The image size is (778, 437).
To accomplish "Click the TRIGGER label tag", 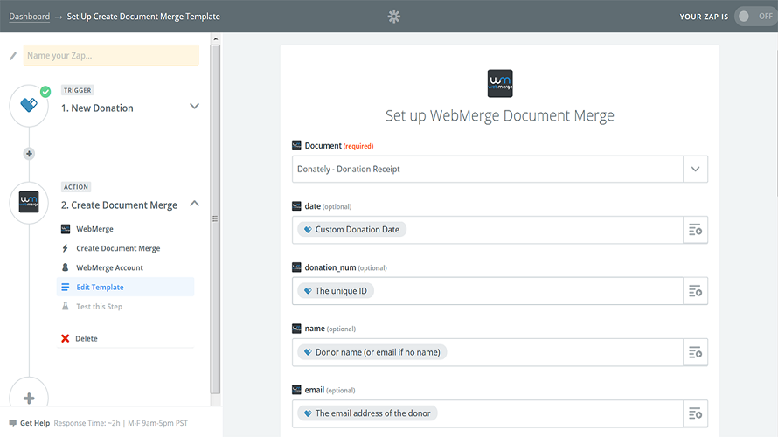I will click(78, 90).
